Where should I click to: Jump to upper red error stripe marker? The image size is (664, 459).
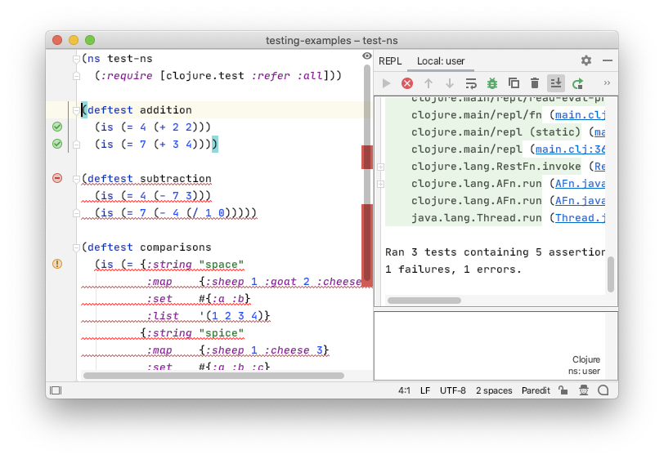(x=366, y=157)
